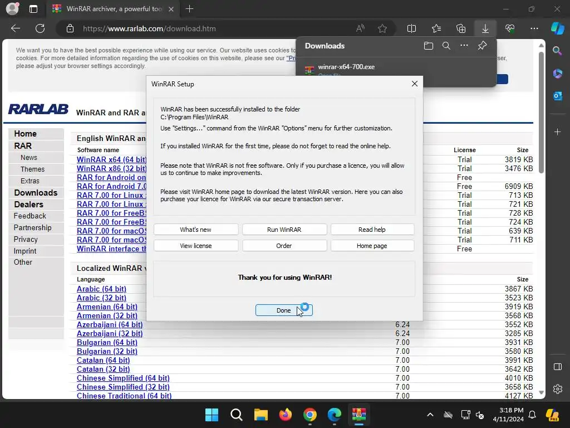Open Edge profile avatar
570x428 pixels.
(x=12, y=9)
